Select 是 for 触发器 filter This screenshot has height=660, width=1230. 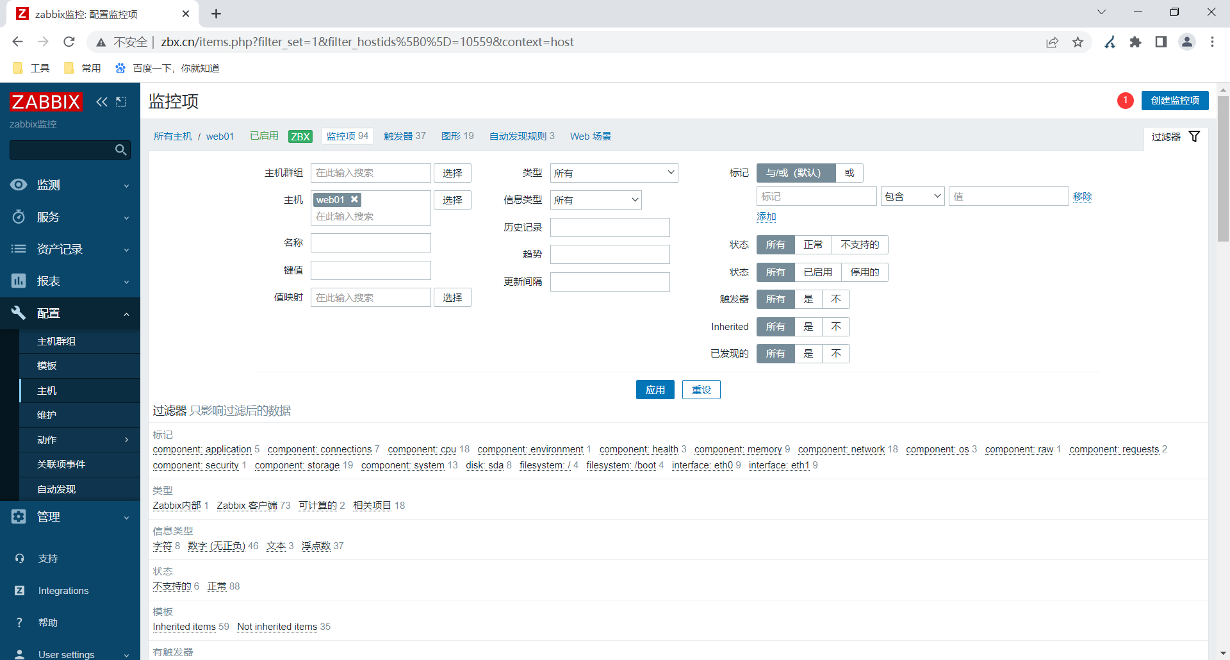808,299
